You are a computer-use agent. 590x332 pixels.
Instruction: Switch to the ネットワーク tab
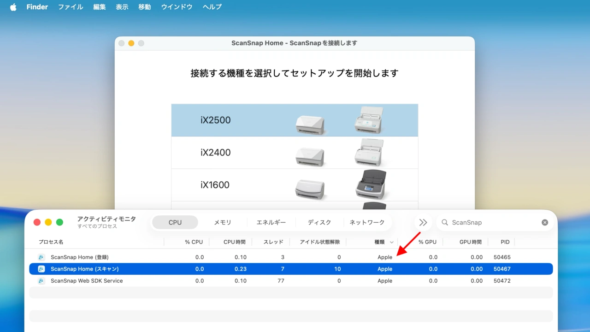coord(367,222)
